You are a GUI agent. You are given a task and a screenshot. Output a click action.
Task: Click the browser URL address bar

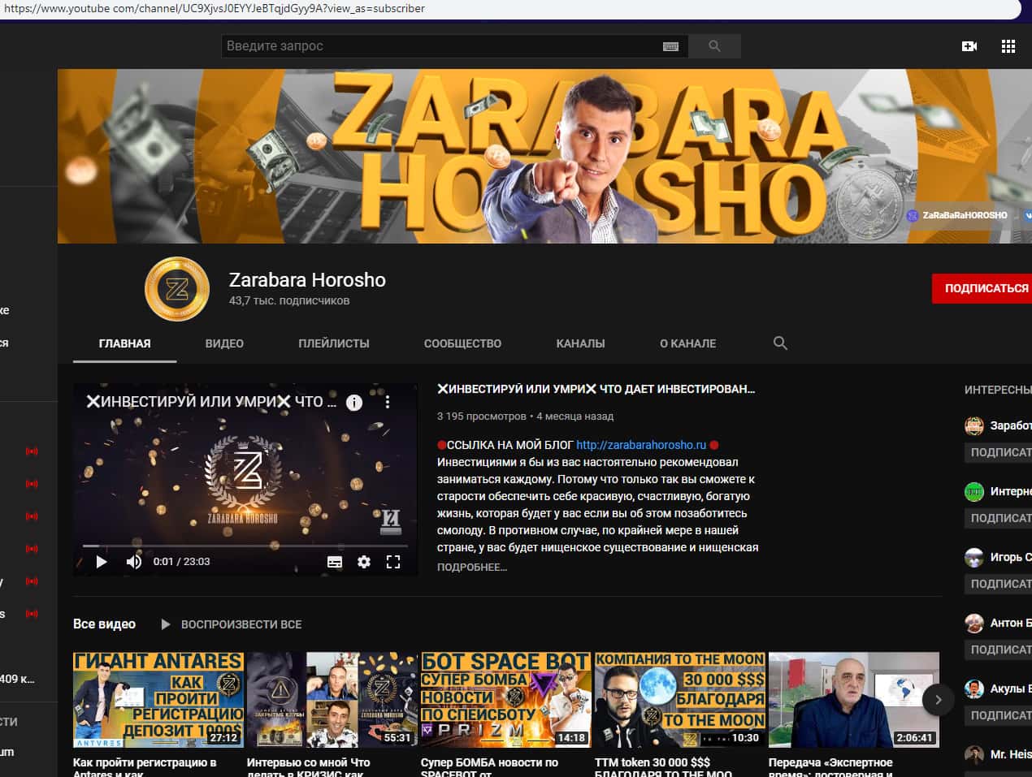pyautogui.click(x=509, y=9)
